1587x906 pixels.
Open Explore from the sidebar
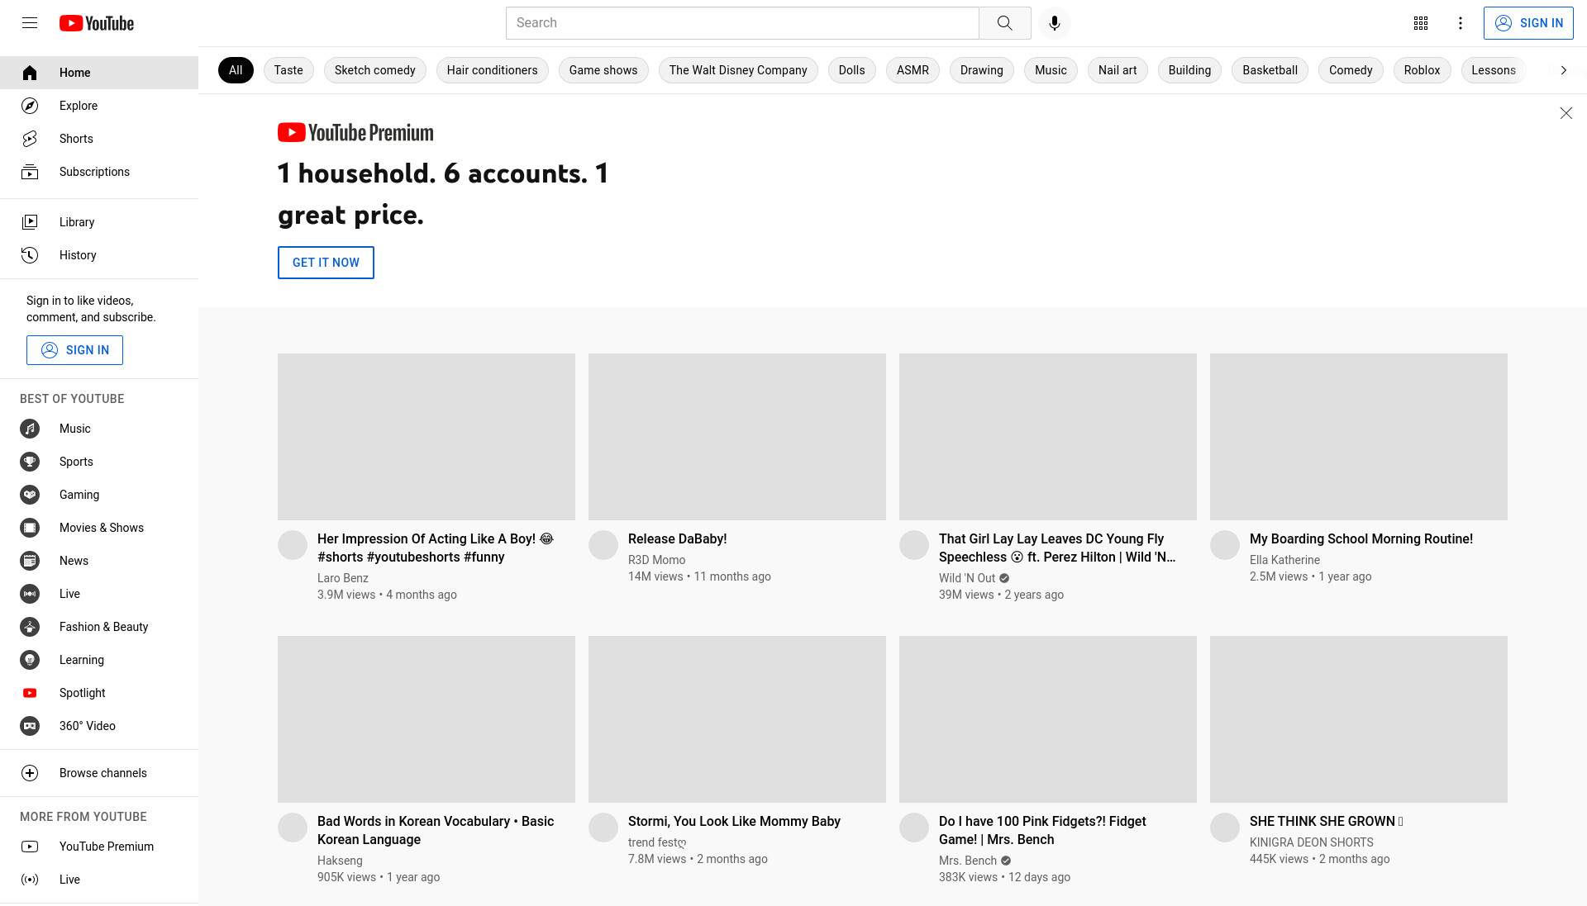point(99,106)
